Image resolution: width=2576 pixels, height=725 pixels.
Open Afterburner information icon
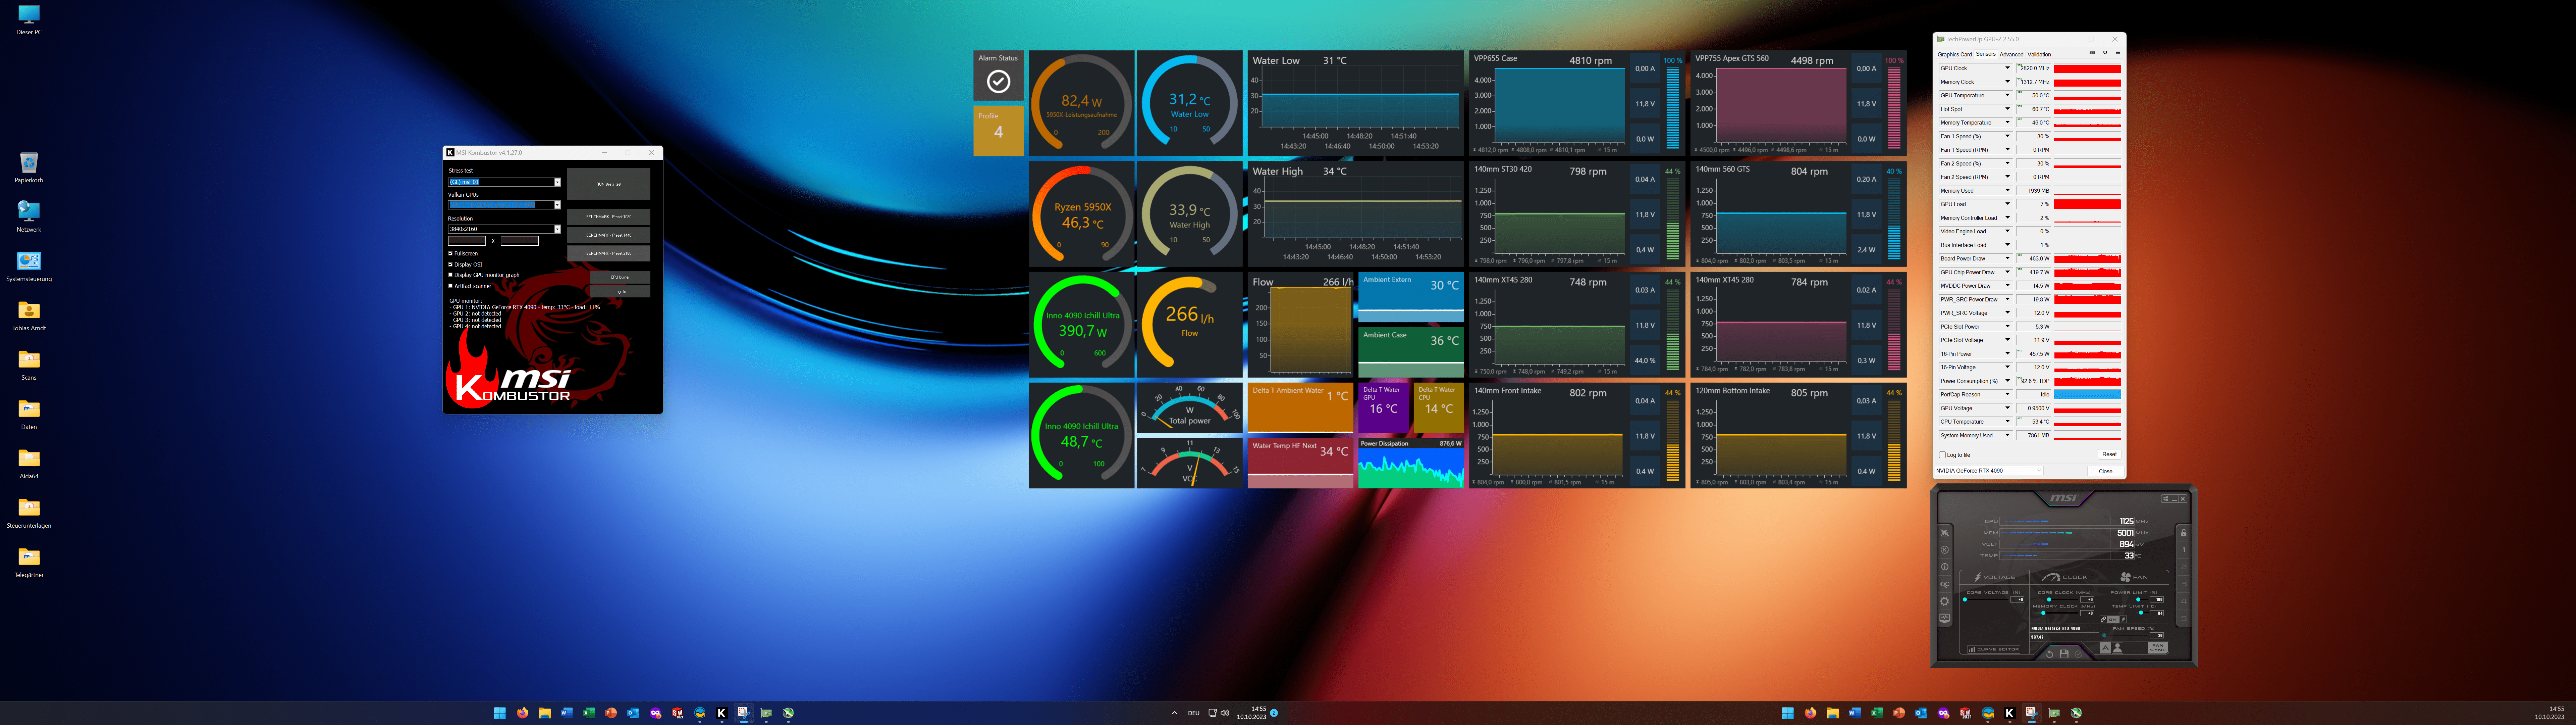click(1945, 567)
